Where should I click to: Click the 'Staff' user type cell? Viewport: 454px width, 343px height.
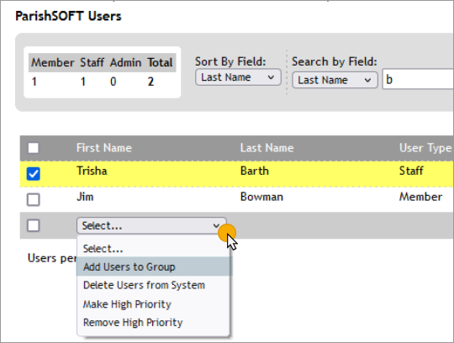point(411,171)
